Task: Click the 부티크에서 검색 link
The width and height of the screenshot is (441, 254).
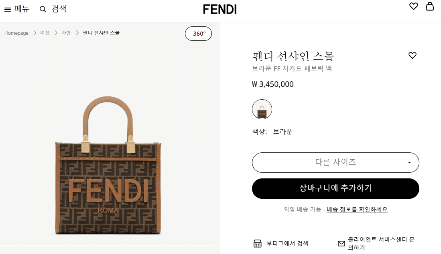Action: click(x=287, y=244)
